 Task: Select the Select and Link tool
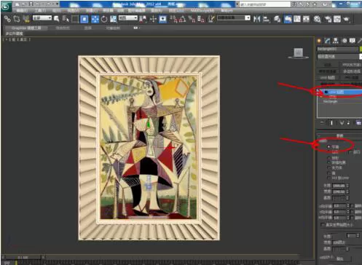coord(7,19)
